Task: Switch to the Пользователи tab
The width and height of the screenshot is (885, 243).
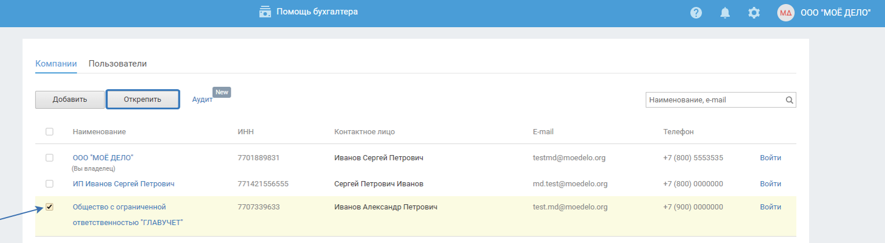Action: coord(118,64)
